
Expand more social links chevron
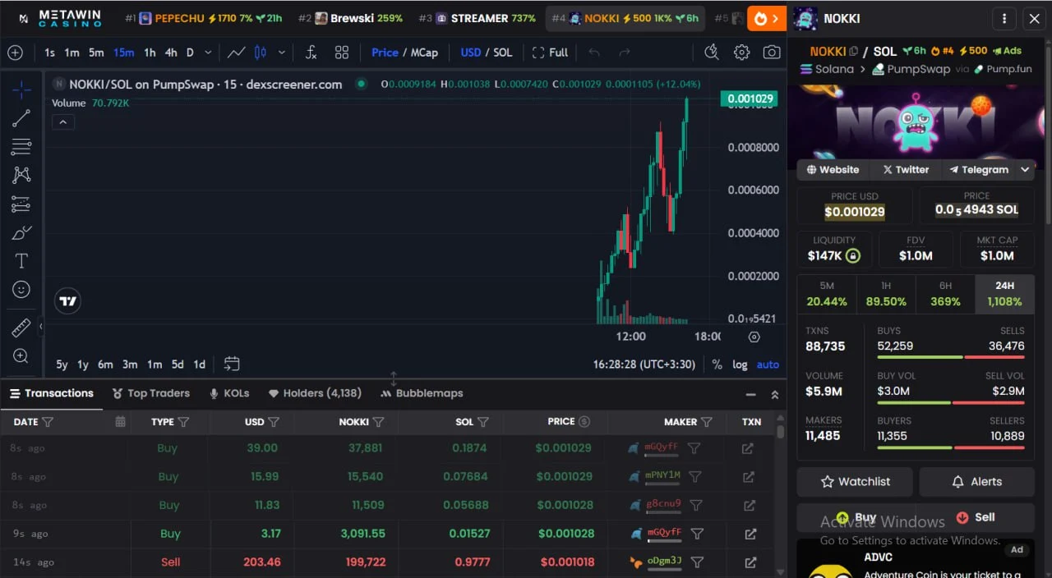(x=1026, y=170)
